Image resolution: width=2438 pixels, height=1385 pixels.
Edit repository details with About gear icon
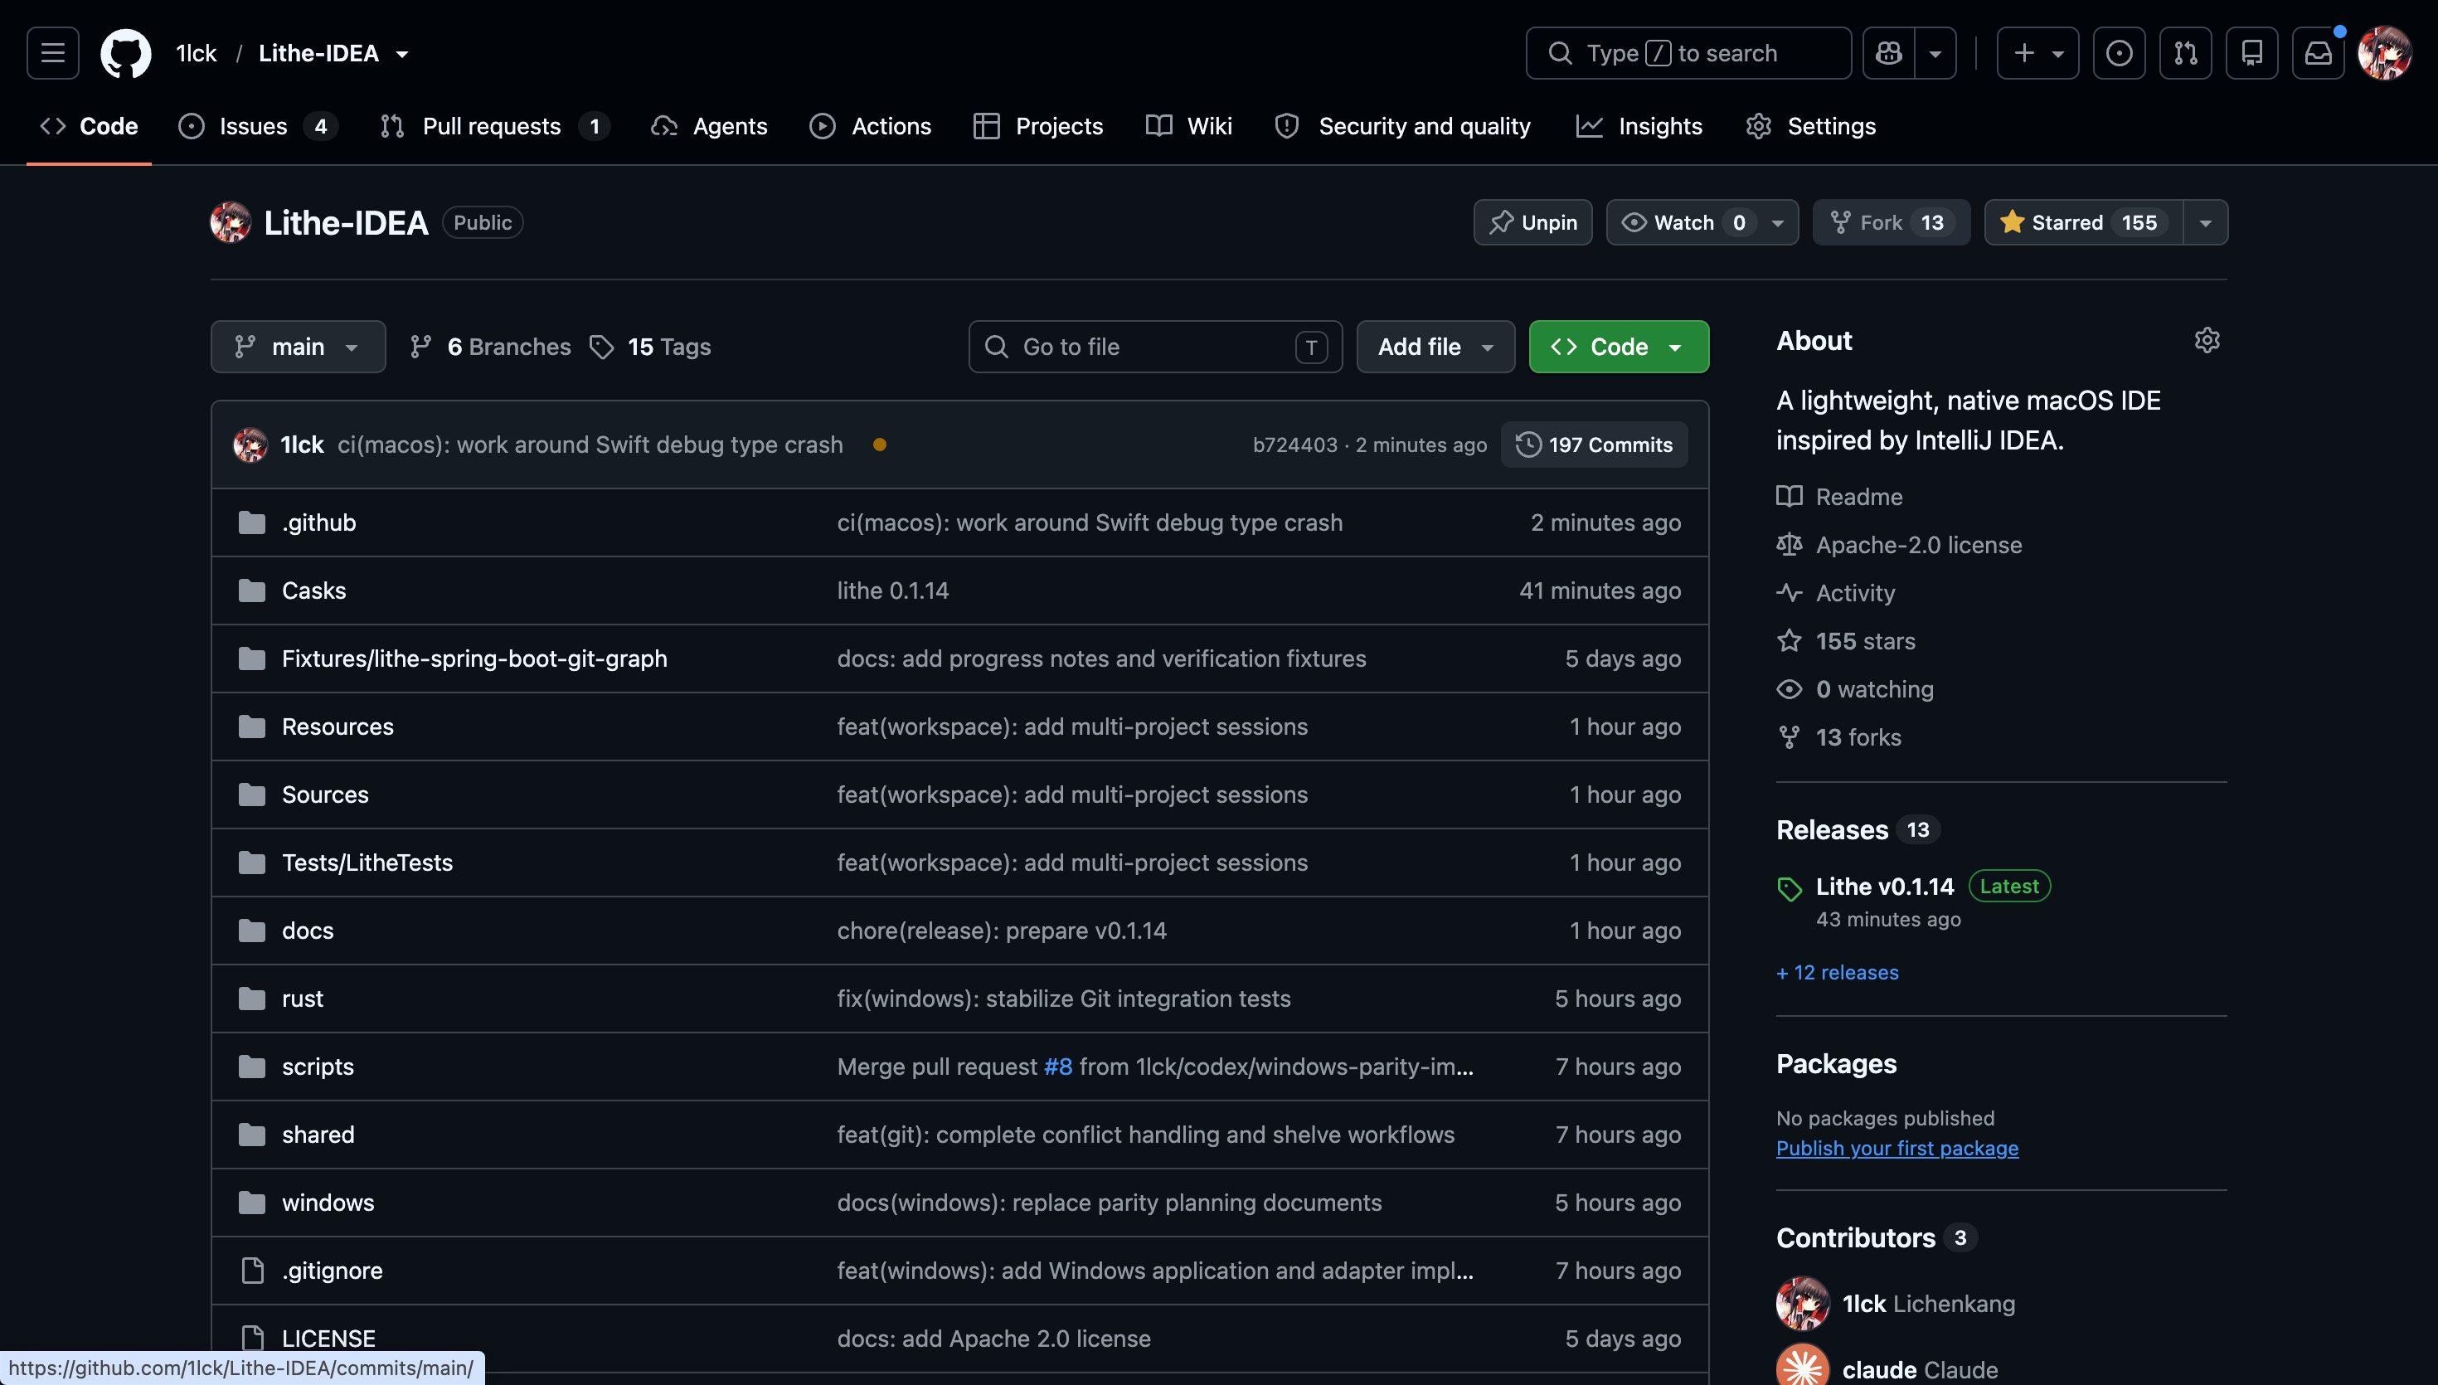[2207, 341]
